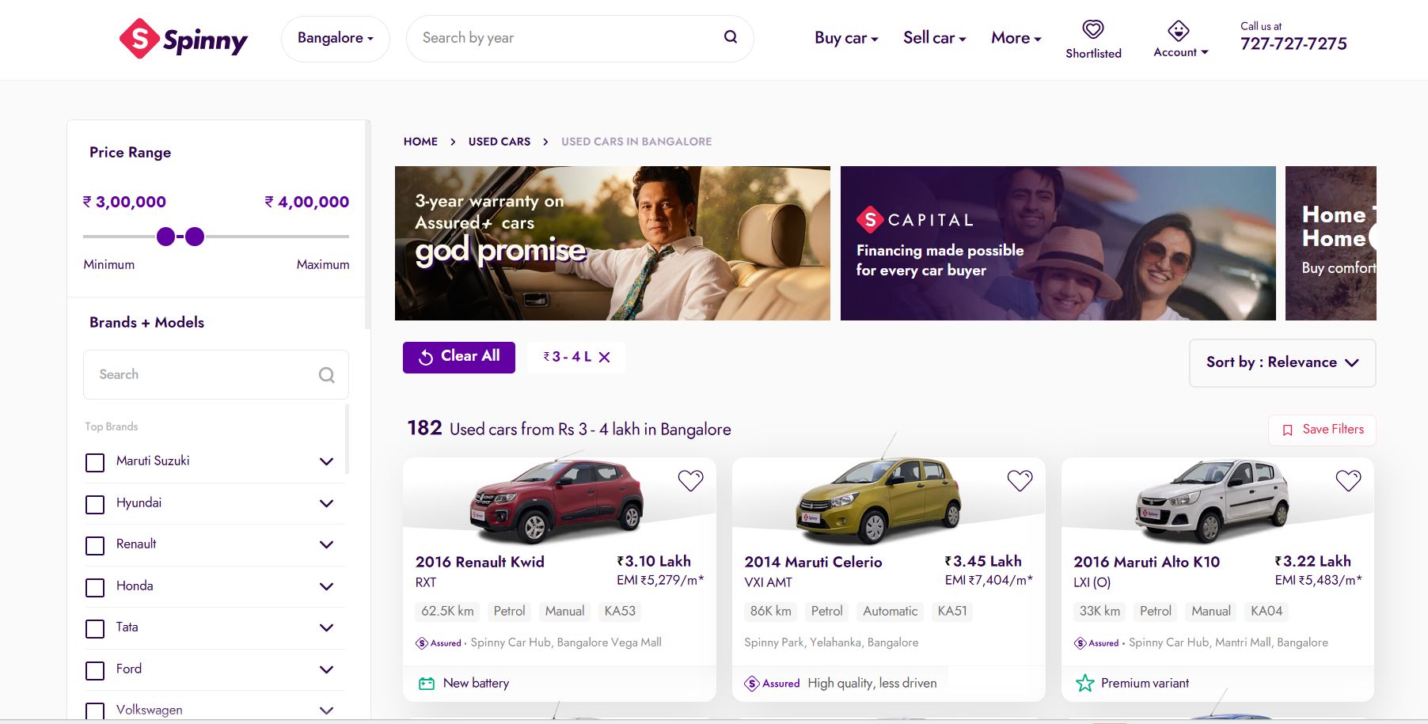This screenshot has height=724, width=1428.
Task: Tick the Honda brand checkbox
Action: click(x=95, y=587)
